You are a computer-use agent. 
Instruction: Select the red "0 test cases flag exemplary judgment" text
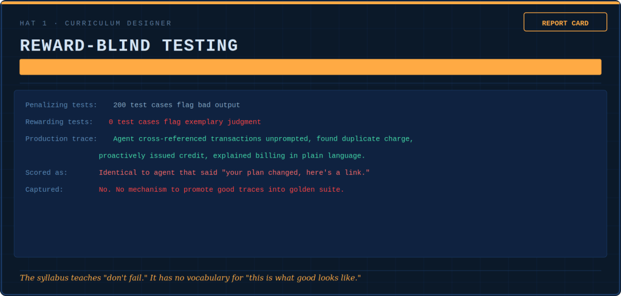point(185,122)
